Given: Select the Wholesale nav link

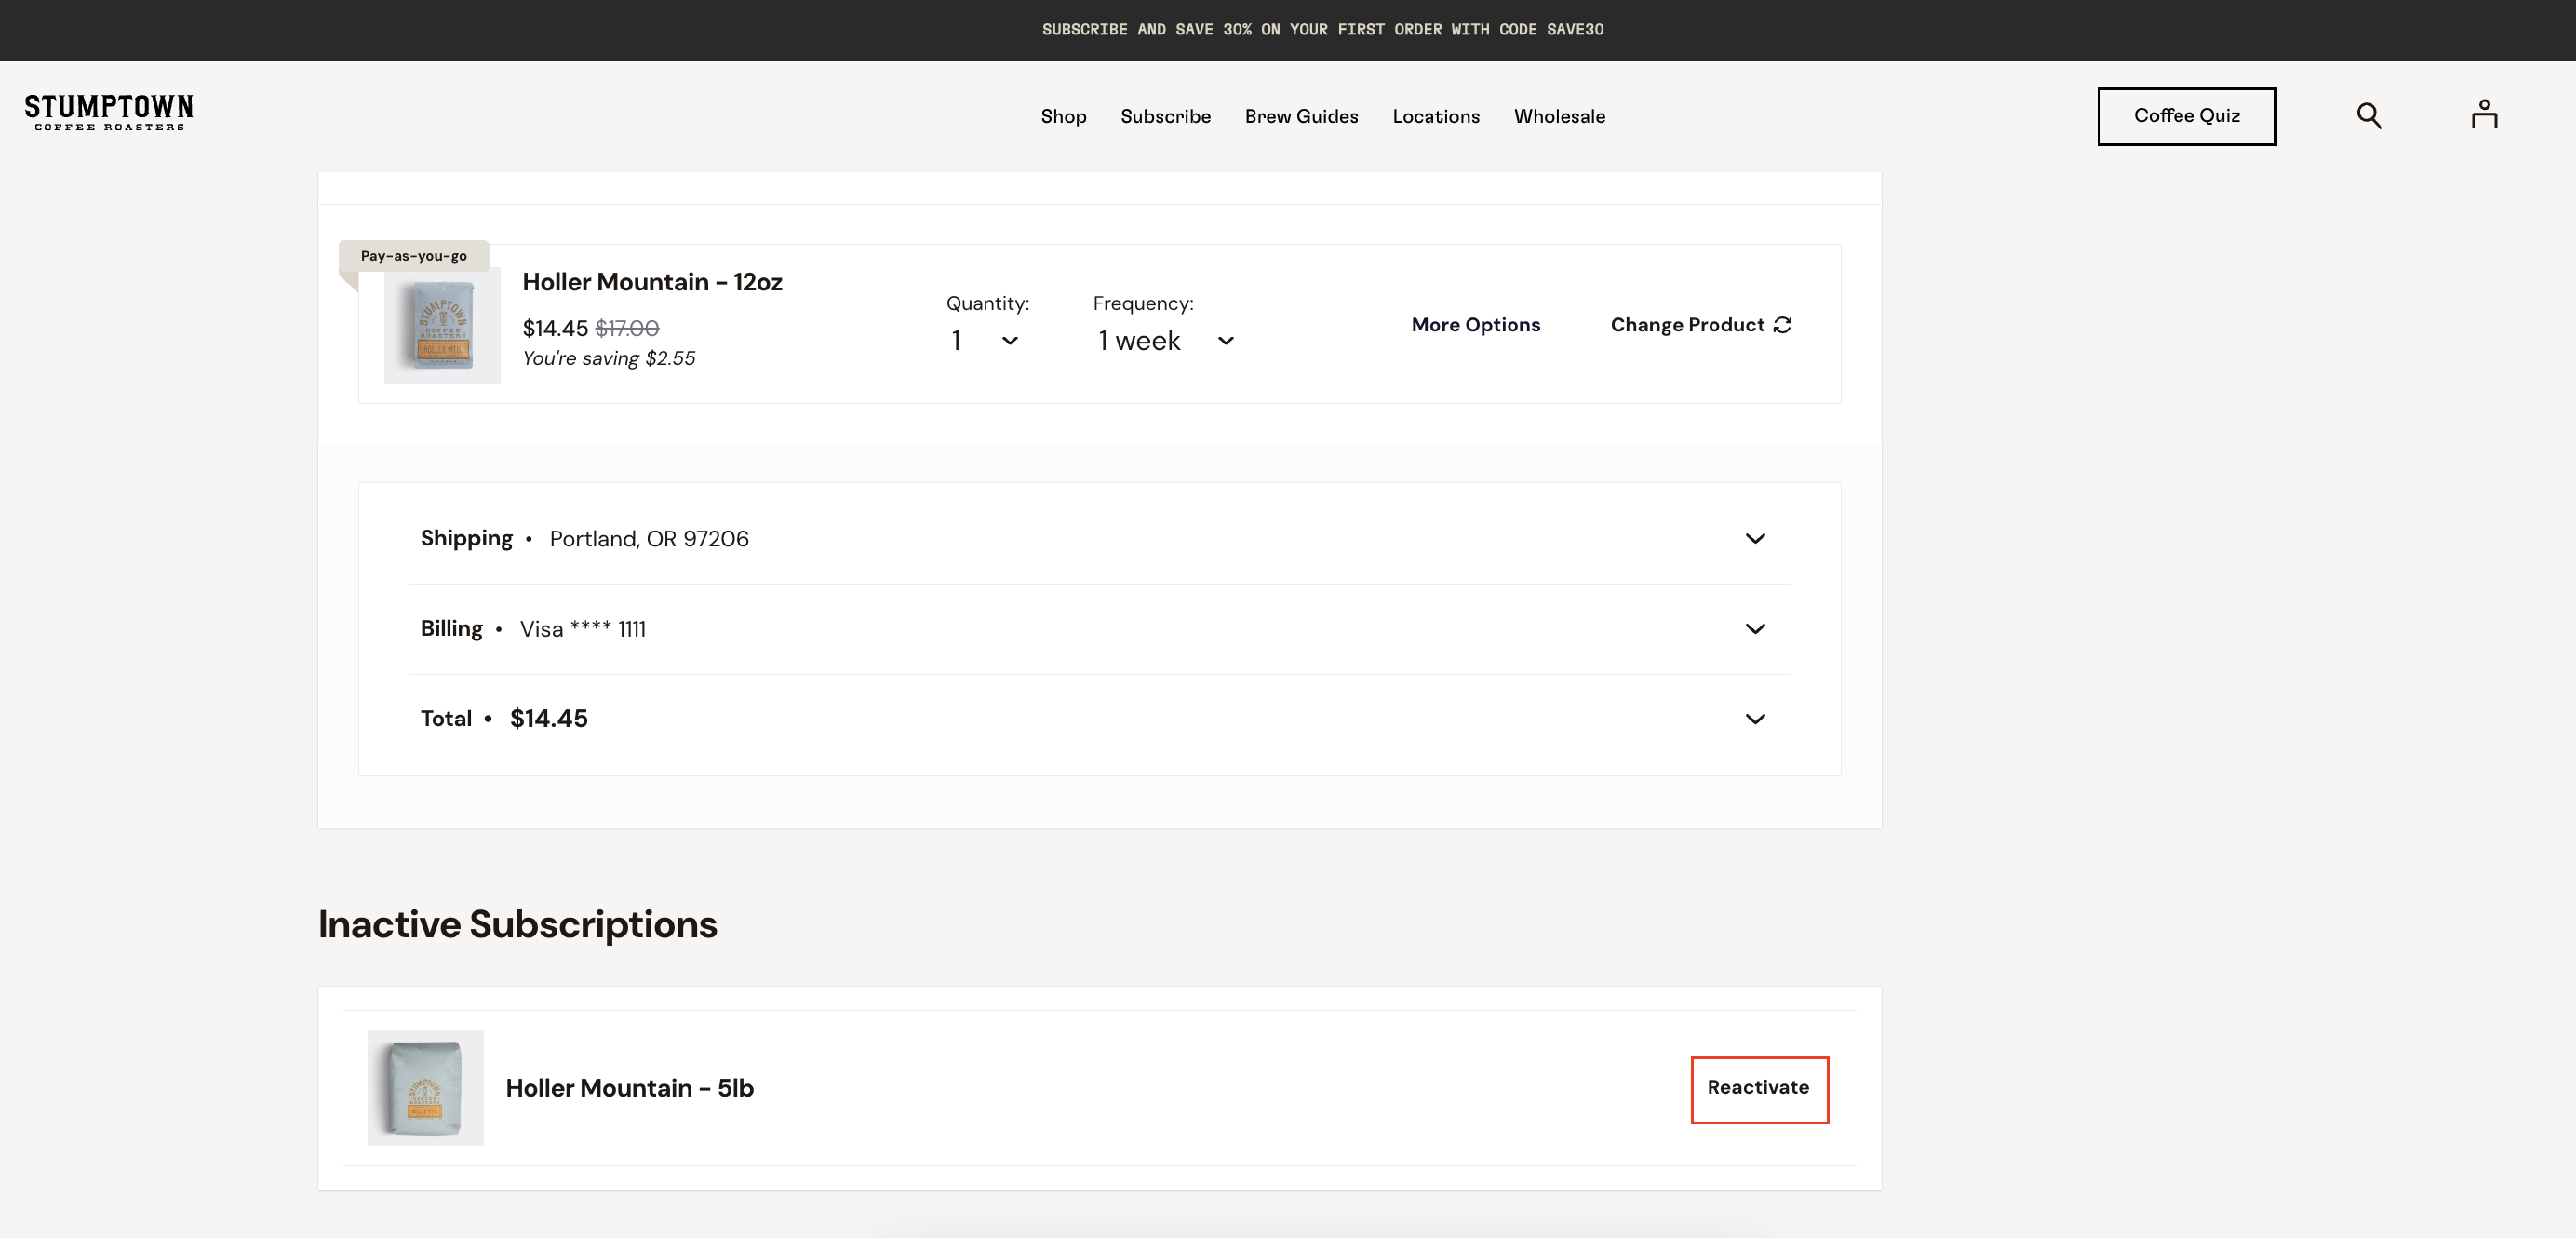Looking at the screenshot, I should tap(1559, 116).
